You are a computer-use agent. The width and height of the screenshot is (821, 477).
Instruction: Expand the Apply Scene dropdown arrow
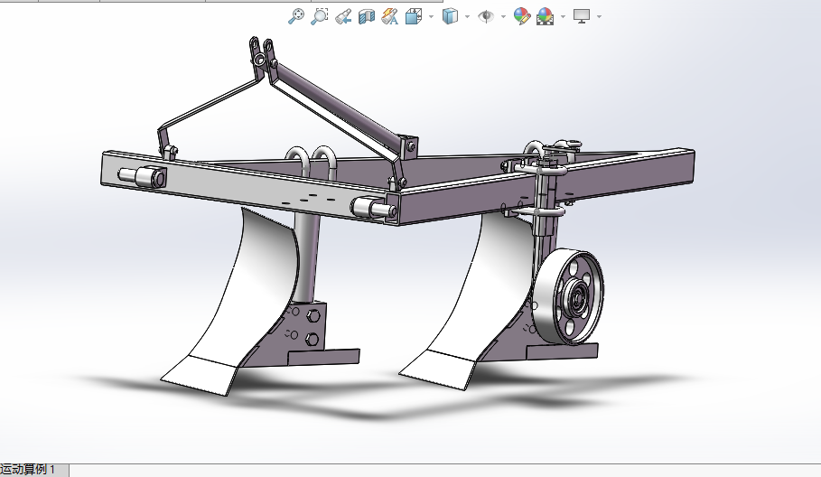pyautogui.click(x=563, y=16)
